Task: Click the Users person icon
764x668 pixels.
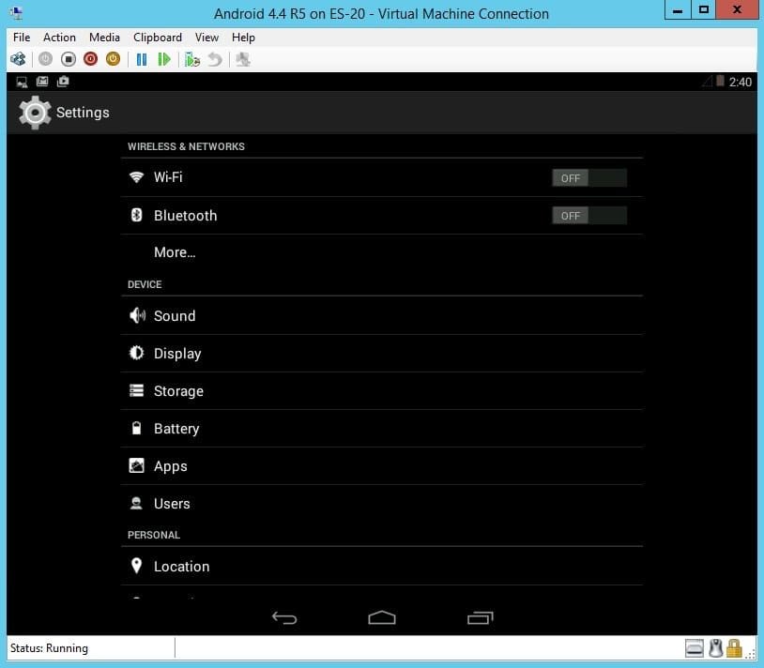Action: point(136,503)
